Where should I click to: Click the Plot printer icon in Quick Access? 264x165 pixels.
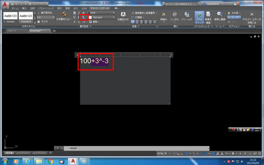30,4
